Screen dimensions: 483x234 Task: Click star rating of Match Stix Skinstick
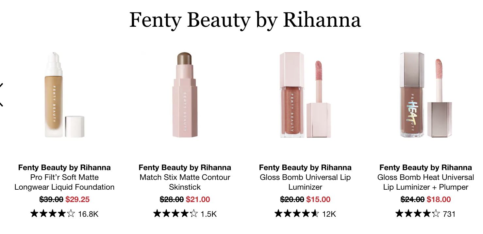pyautogui.click(x=175, y=214)
